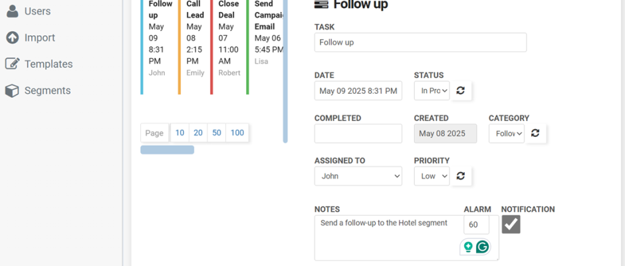
Task: Refresh the Status options list
Action: (x=461, y=90)
